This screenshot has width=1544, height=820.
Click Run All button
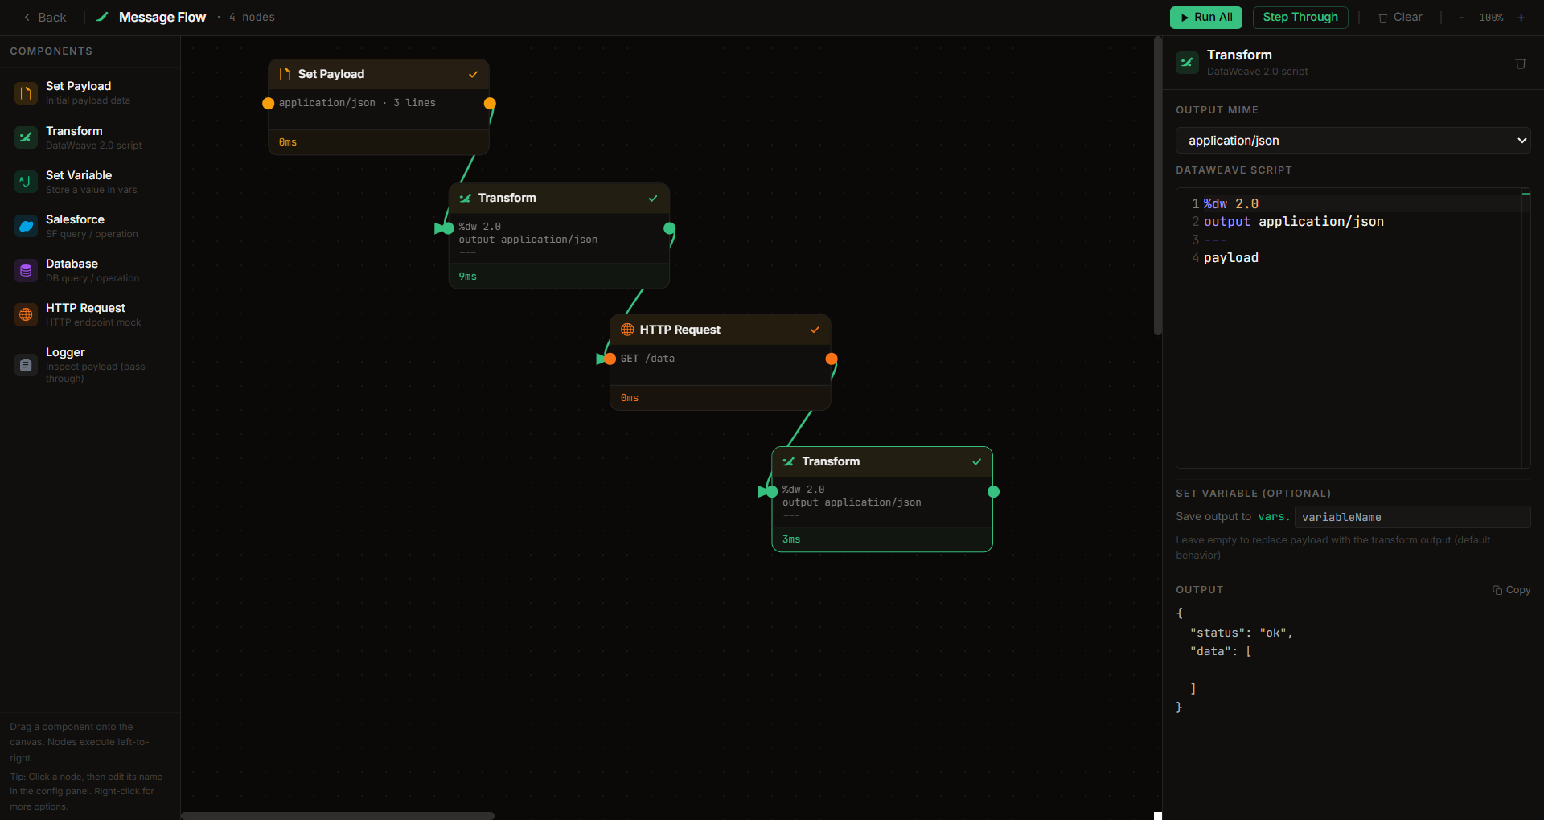[x=1205, y=18]
